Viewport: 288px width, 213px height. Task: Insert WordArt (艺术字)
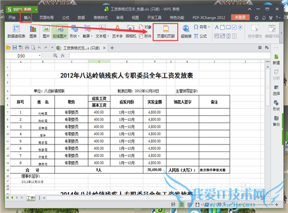click(117, 32)
